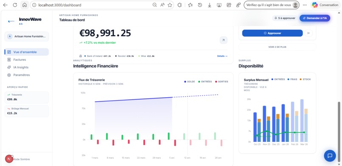Click the zoom magnifier icon in address bar

(154, 5)
